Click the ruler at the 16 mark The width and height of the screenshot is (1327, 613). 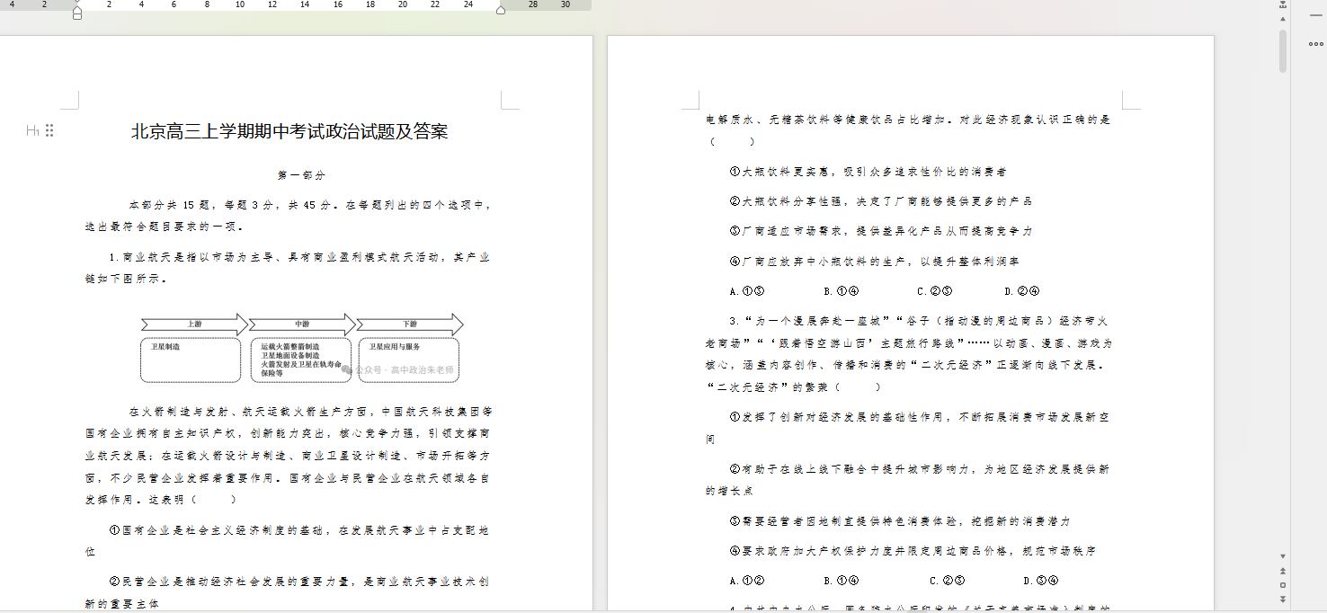click(x=338, y=4)
